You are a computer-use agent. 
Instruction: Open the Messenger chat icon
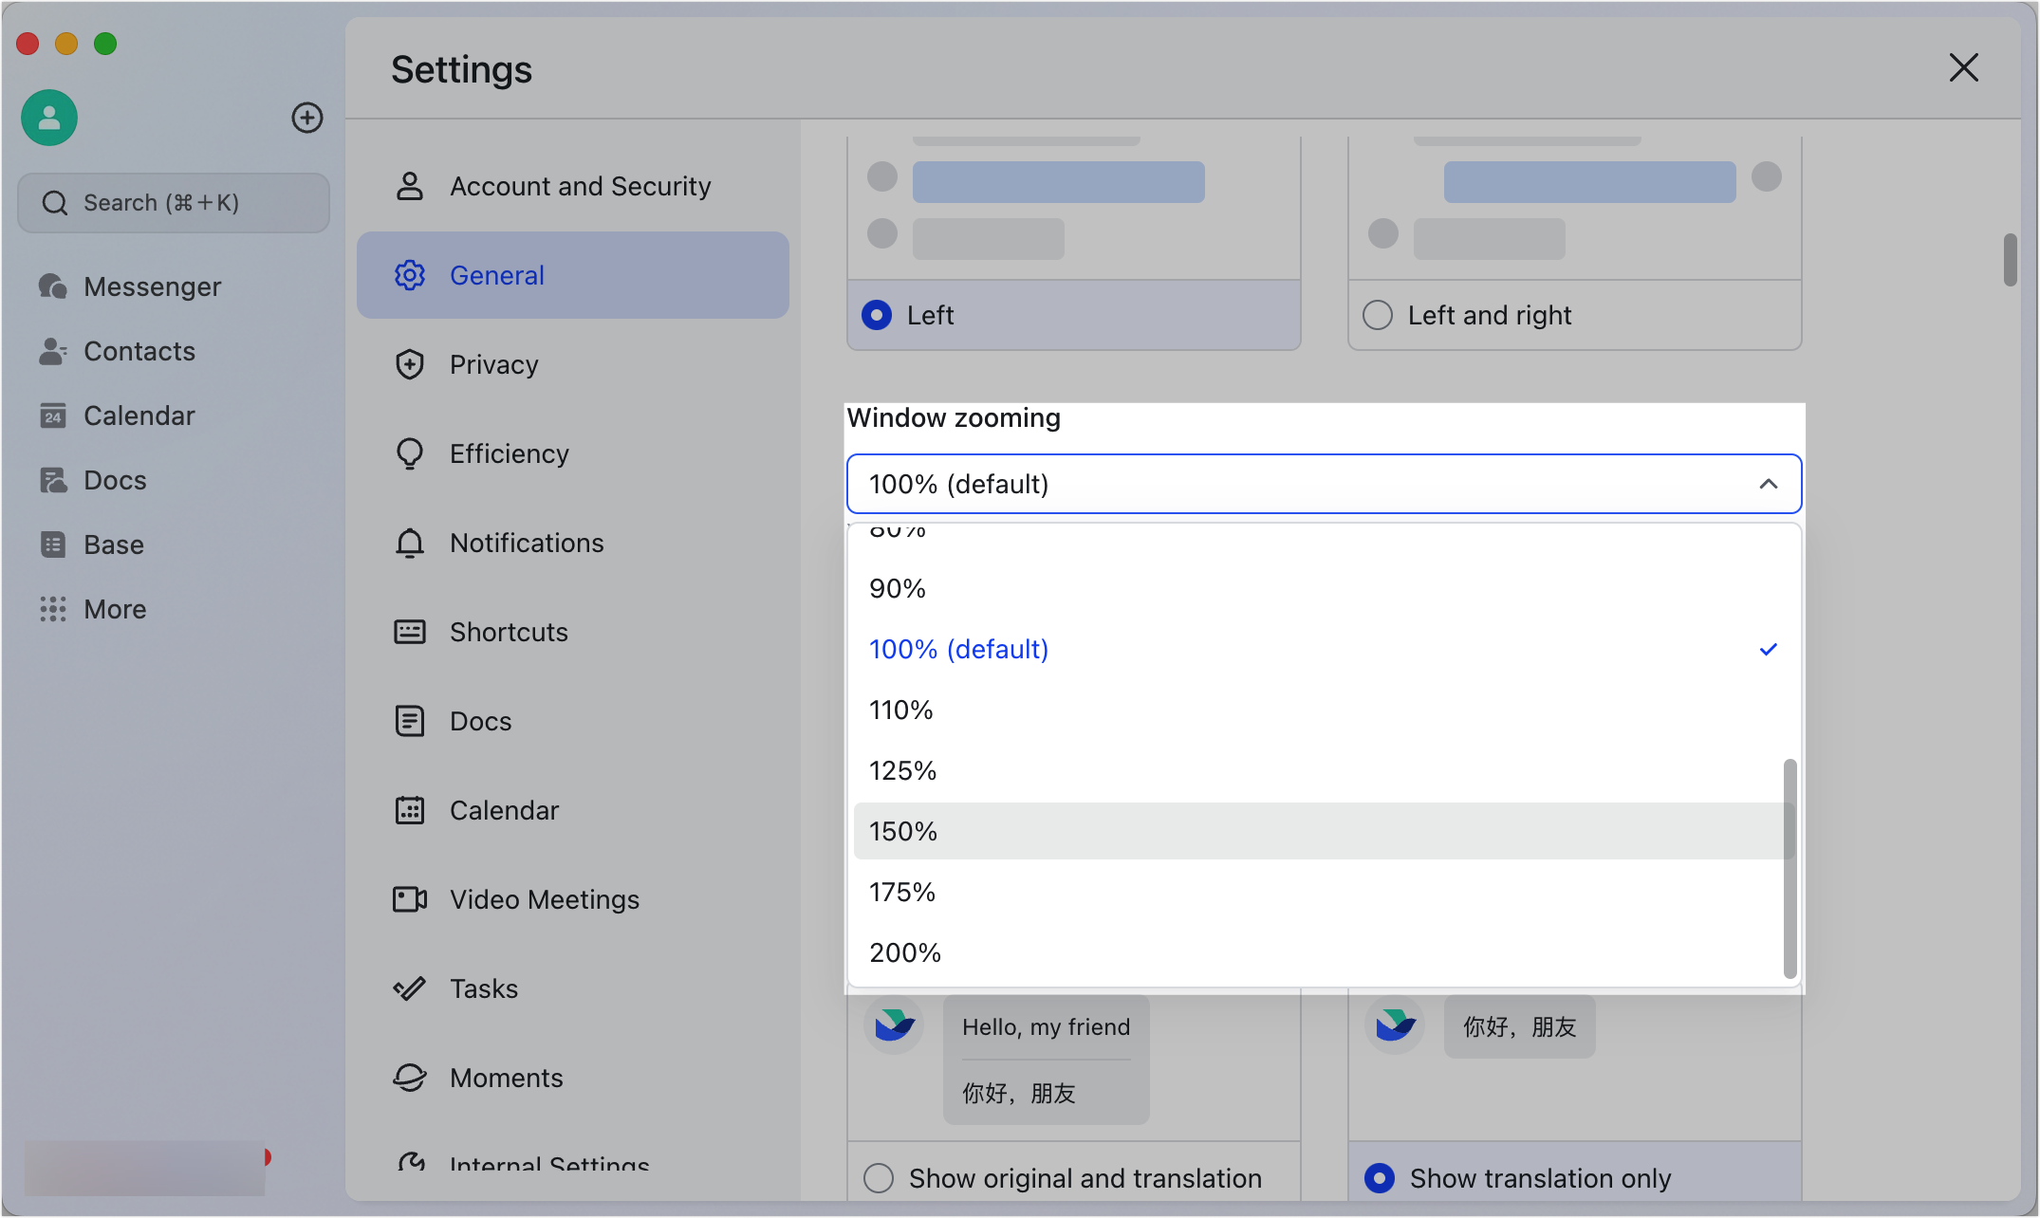click(53, 286)
